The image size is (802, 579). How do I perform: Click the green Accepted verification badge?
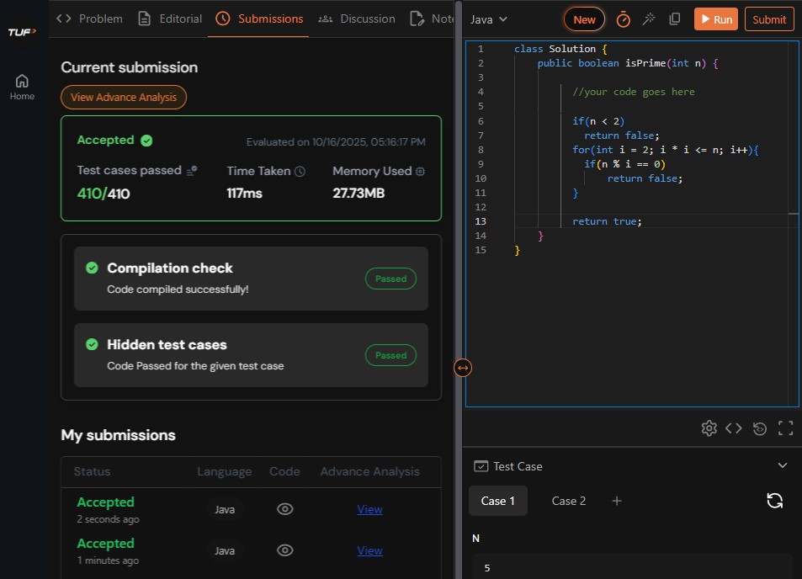[146, 141]
